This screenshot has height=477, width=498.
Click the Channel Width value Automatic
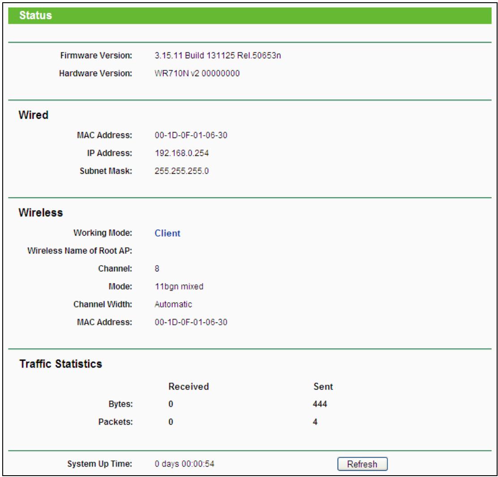(x=173, y=304)
